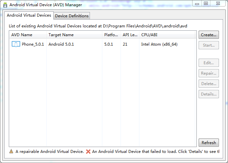Open the Device Definitions tab
This screenshot has height=163, width=228.
(72, 16)
